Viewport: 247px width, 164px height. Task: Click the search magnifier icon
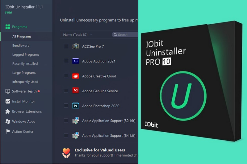[x=115, y=34]
